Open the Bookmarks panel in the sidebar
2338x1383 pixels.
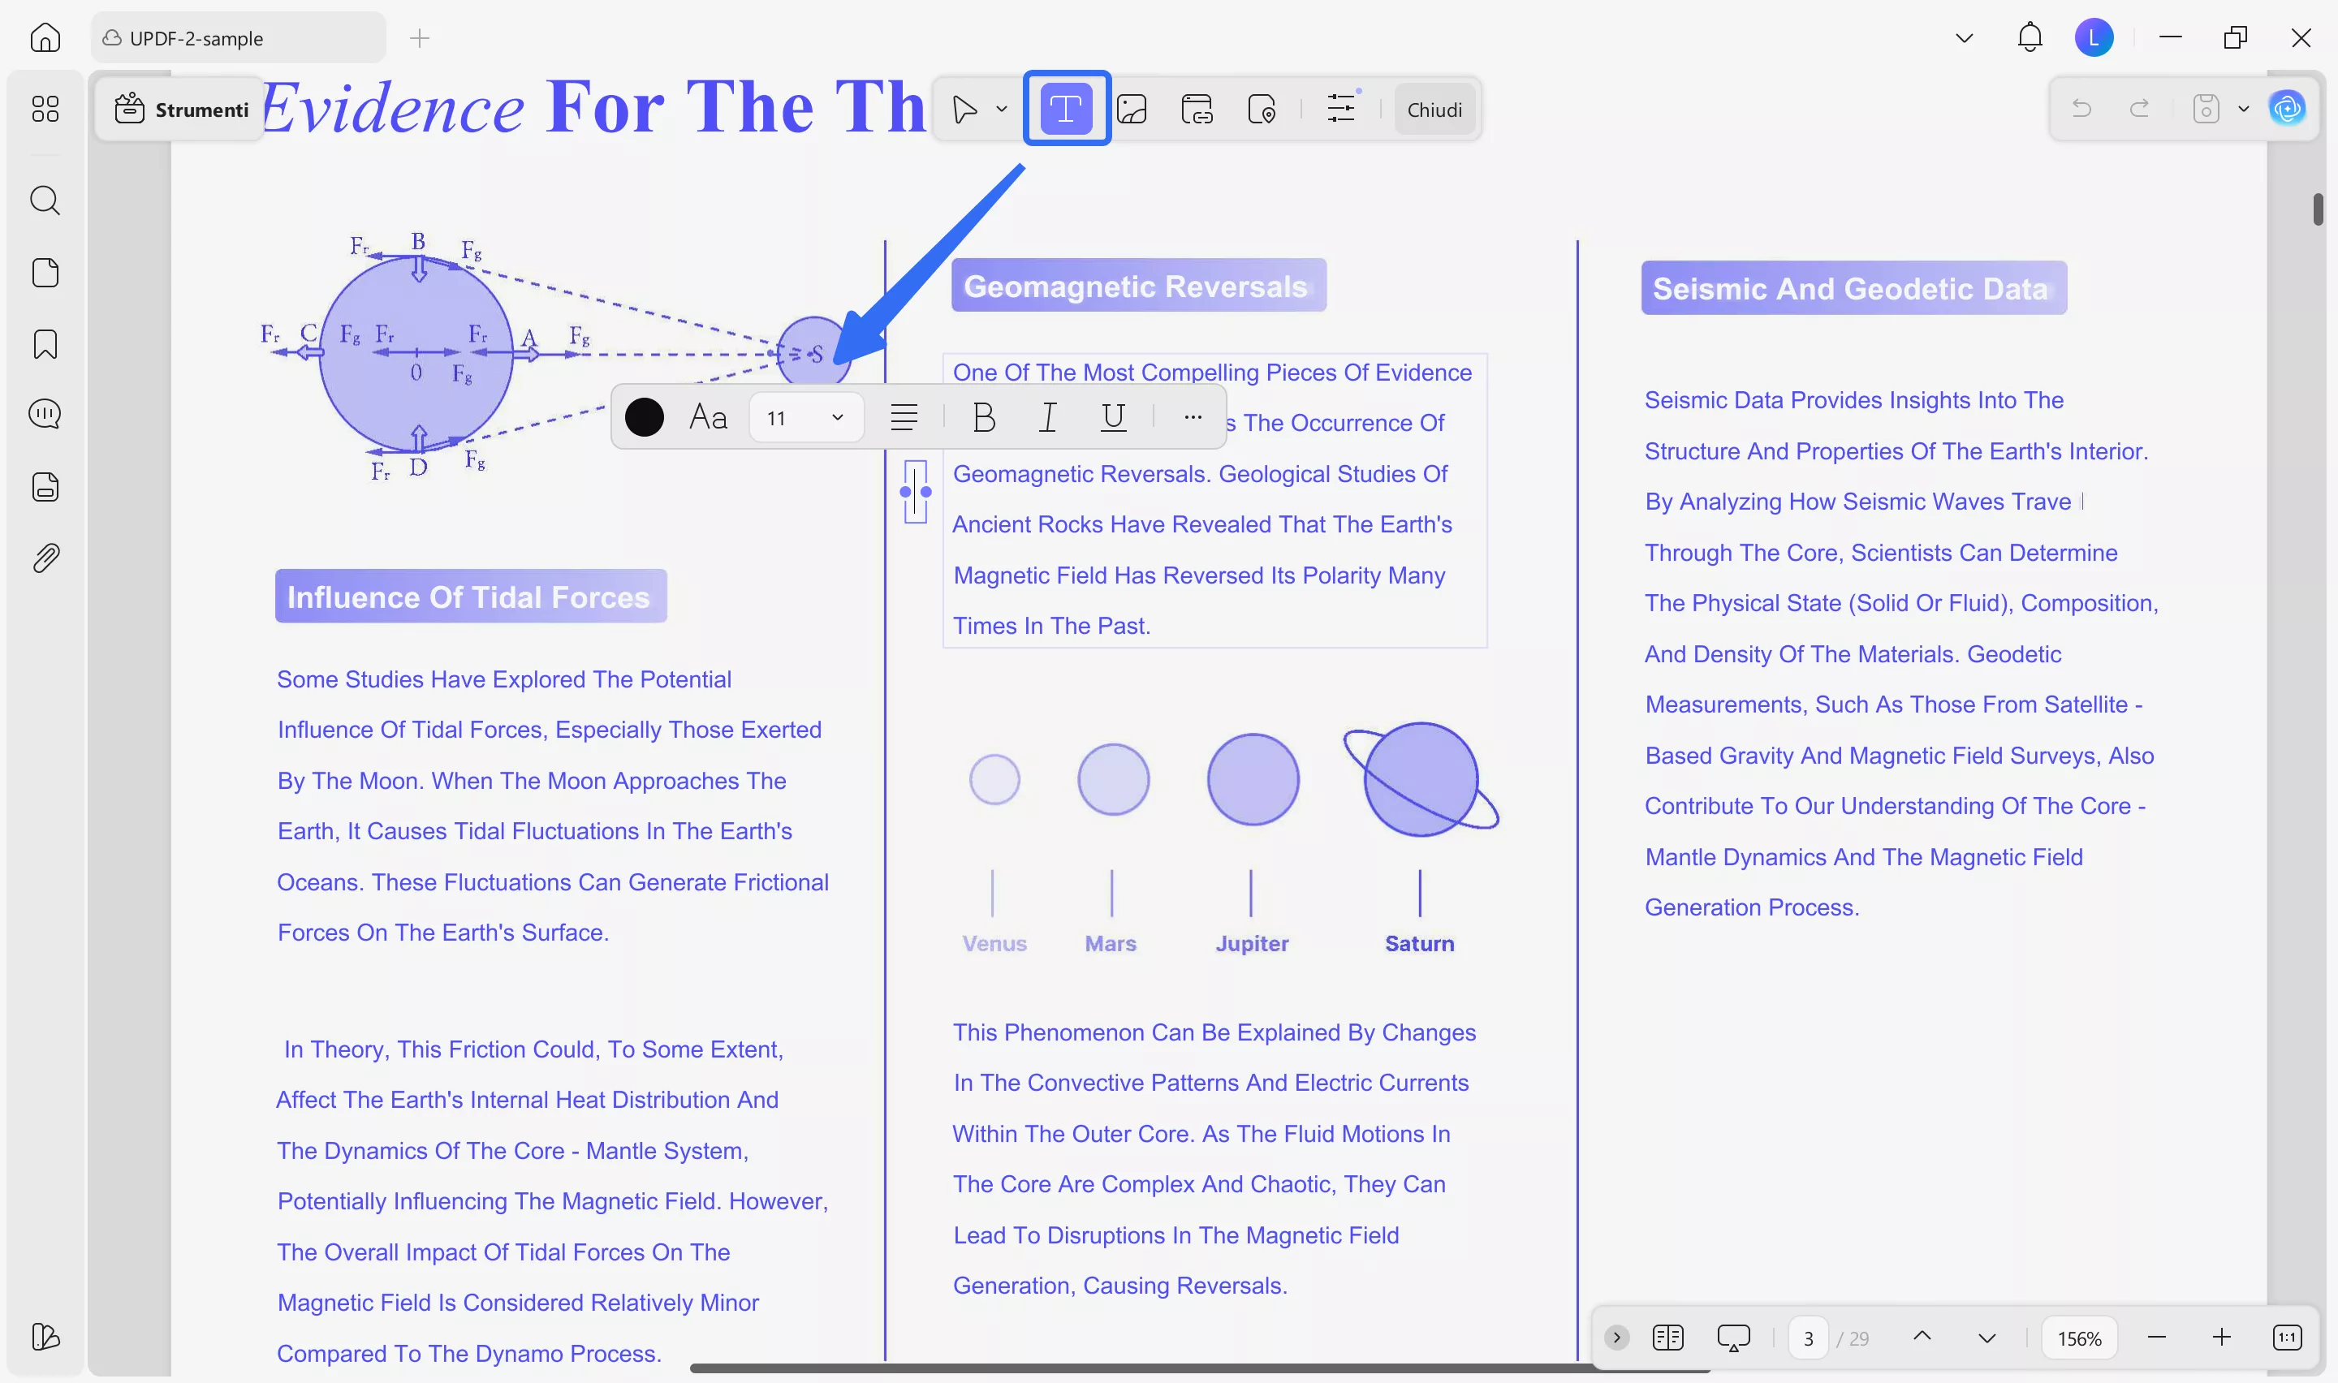(x=45, y=345)
